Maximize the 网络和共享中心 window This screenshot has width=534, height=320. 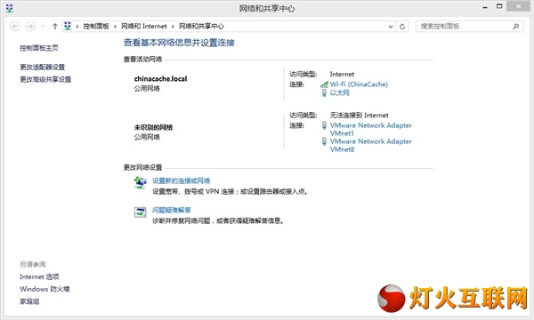pyautogui.click(x=499, y=6)
